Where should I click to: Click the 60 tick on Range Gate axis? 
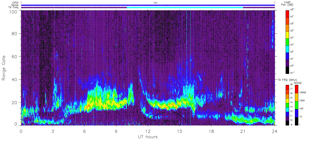pyautogui.click(x=15, y=57)
